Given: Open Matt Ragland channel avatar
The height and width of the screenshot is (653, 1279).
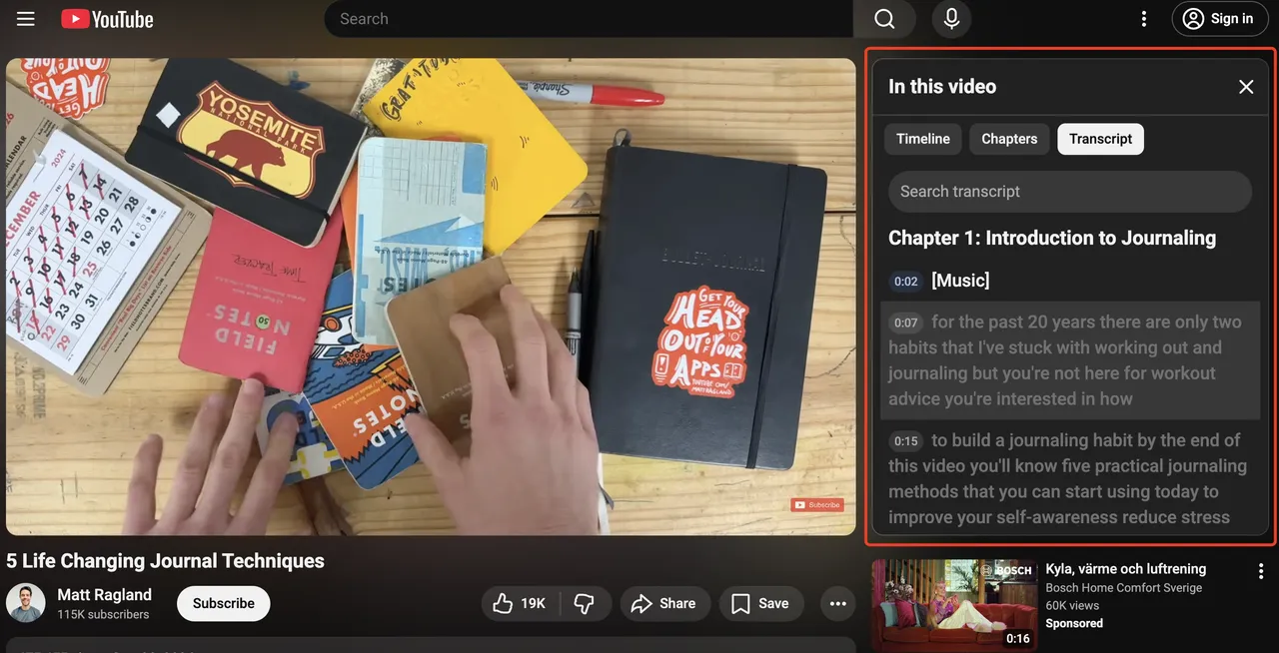Looking at the screenshot, I should (26, 603).
